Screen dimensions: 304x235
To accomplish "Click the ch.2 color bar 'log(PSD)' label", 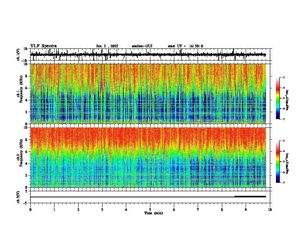I will click(287, 163).
